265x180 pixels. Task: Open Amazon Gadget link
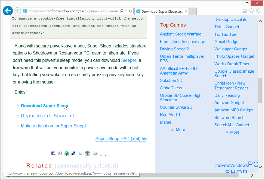[229, 103]
